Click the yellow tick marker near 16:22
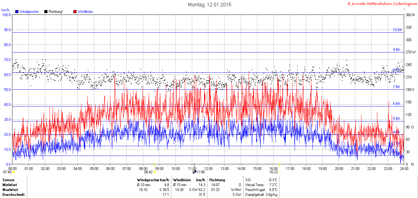418x198 pixels. tap(280, 165)
